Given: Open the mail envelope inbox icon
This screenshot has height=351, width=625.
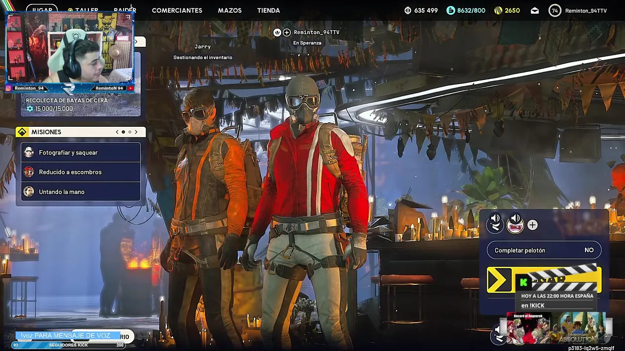Looking at the screenshot, I should click(535, 10).
